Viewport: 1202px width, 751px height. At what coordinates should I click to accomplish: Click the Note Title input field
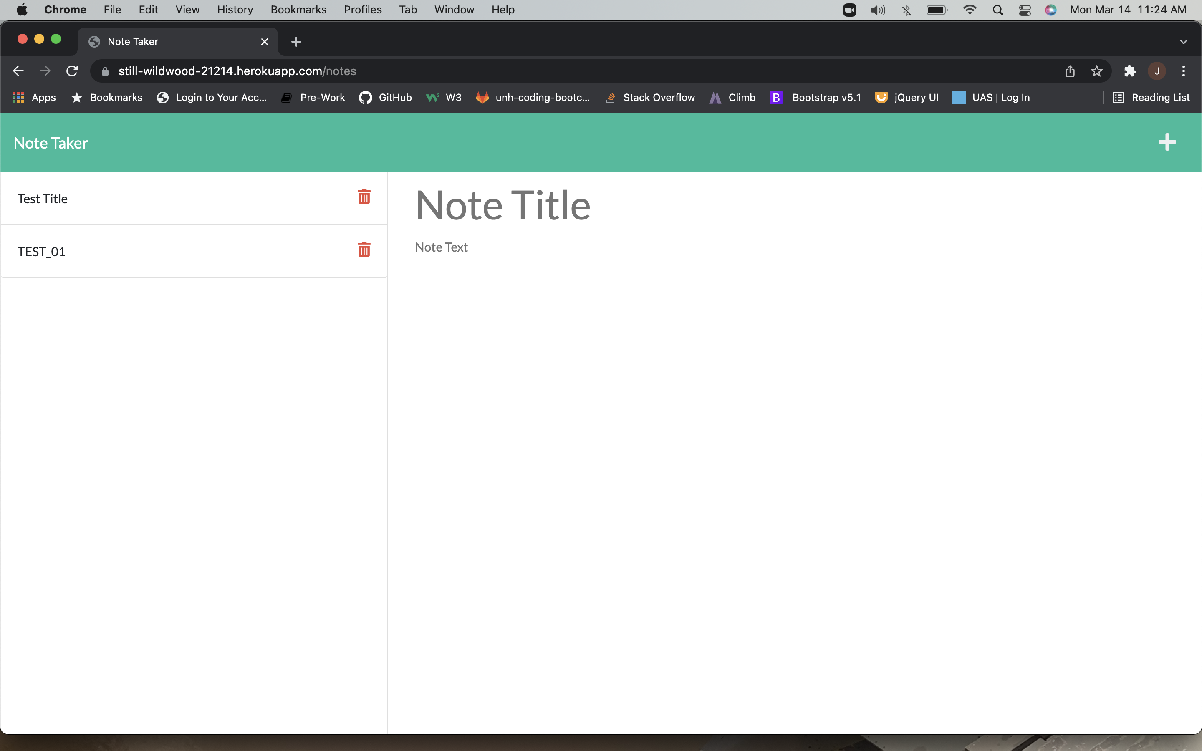pos(503,204)
